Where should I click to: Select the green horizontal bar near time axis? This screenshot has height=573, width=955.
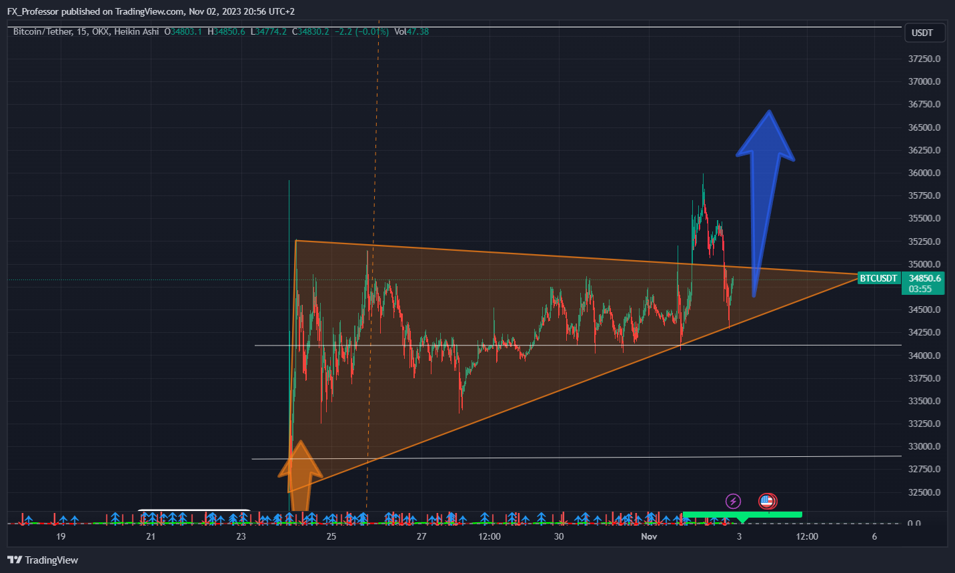pos(742,514)
